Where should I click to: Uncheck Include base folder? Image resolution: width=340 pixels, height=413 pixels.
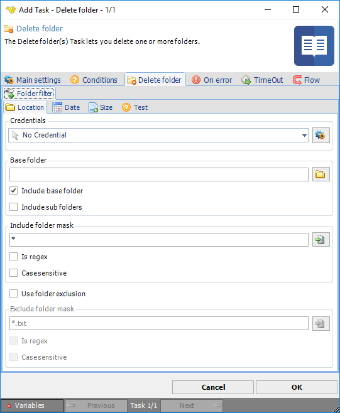14,191
